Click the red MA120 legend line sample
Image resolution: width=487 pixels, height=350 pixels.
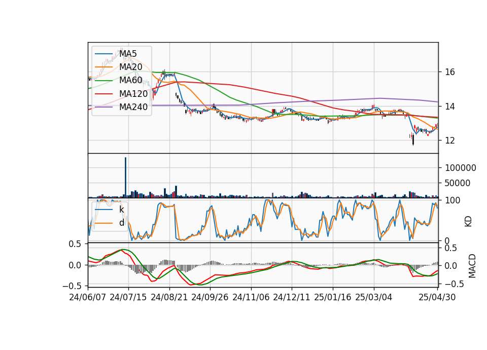(x=103, y=94)
